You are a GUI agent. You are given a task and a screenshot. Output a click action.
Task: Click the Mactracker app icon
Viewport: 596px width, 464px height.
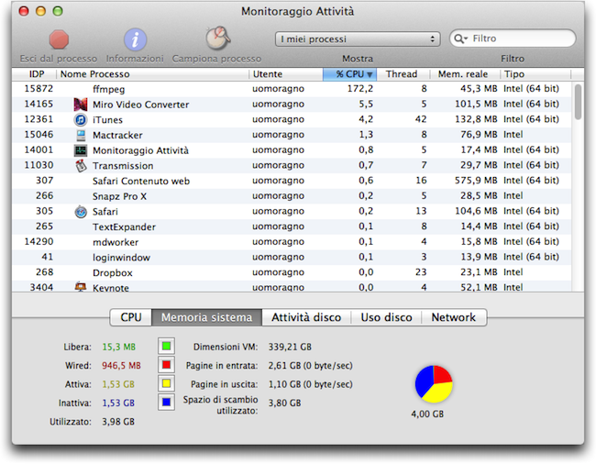coord(80,135)
